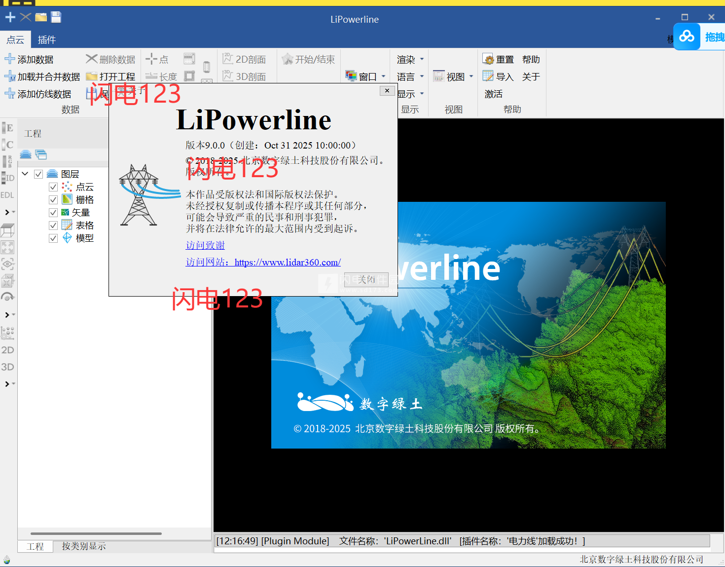Click the 访问致谢 link

[x=205, y=245]
